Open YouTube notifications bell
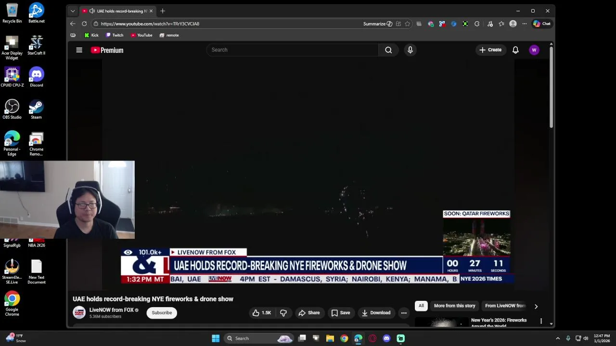The image size is (616, 346). point(515,50)
